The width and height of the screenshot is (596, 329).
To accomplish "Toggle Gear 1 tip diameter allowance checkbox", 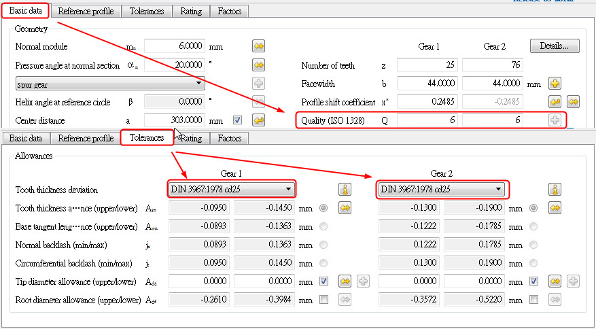I will click(324, 281).
